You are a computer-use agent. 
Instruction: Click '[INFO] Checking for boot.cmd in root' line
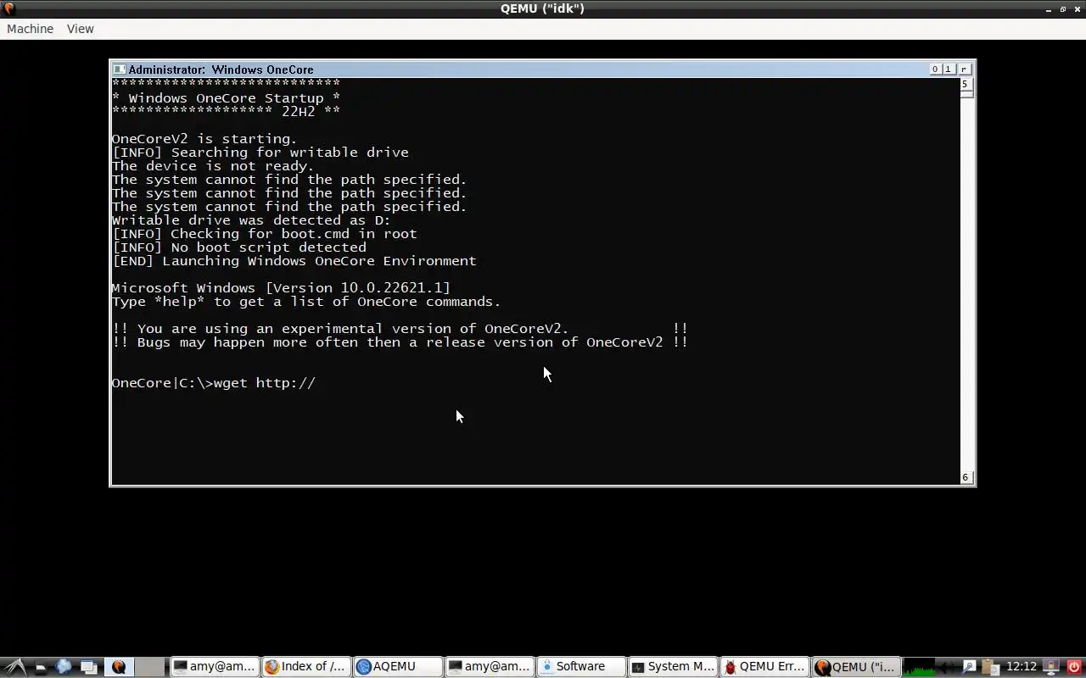tap(264, 234)
